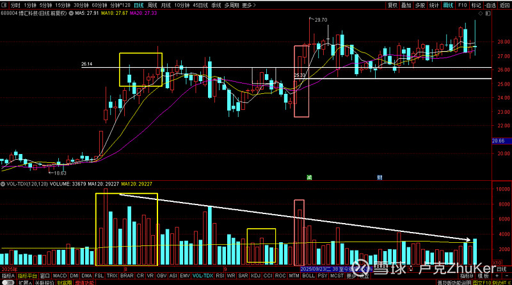Viewport: 512px width, 285px height.
Task: Select the 5分钟 timeframe
Action: point(45,5)
